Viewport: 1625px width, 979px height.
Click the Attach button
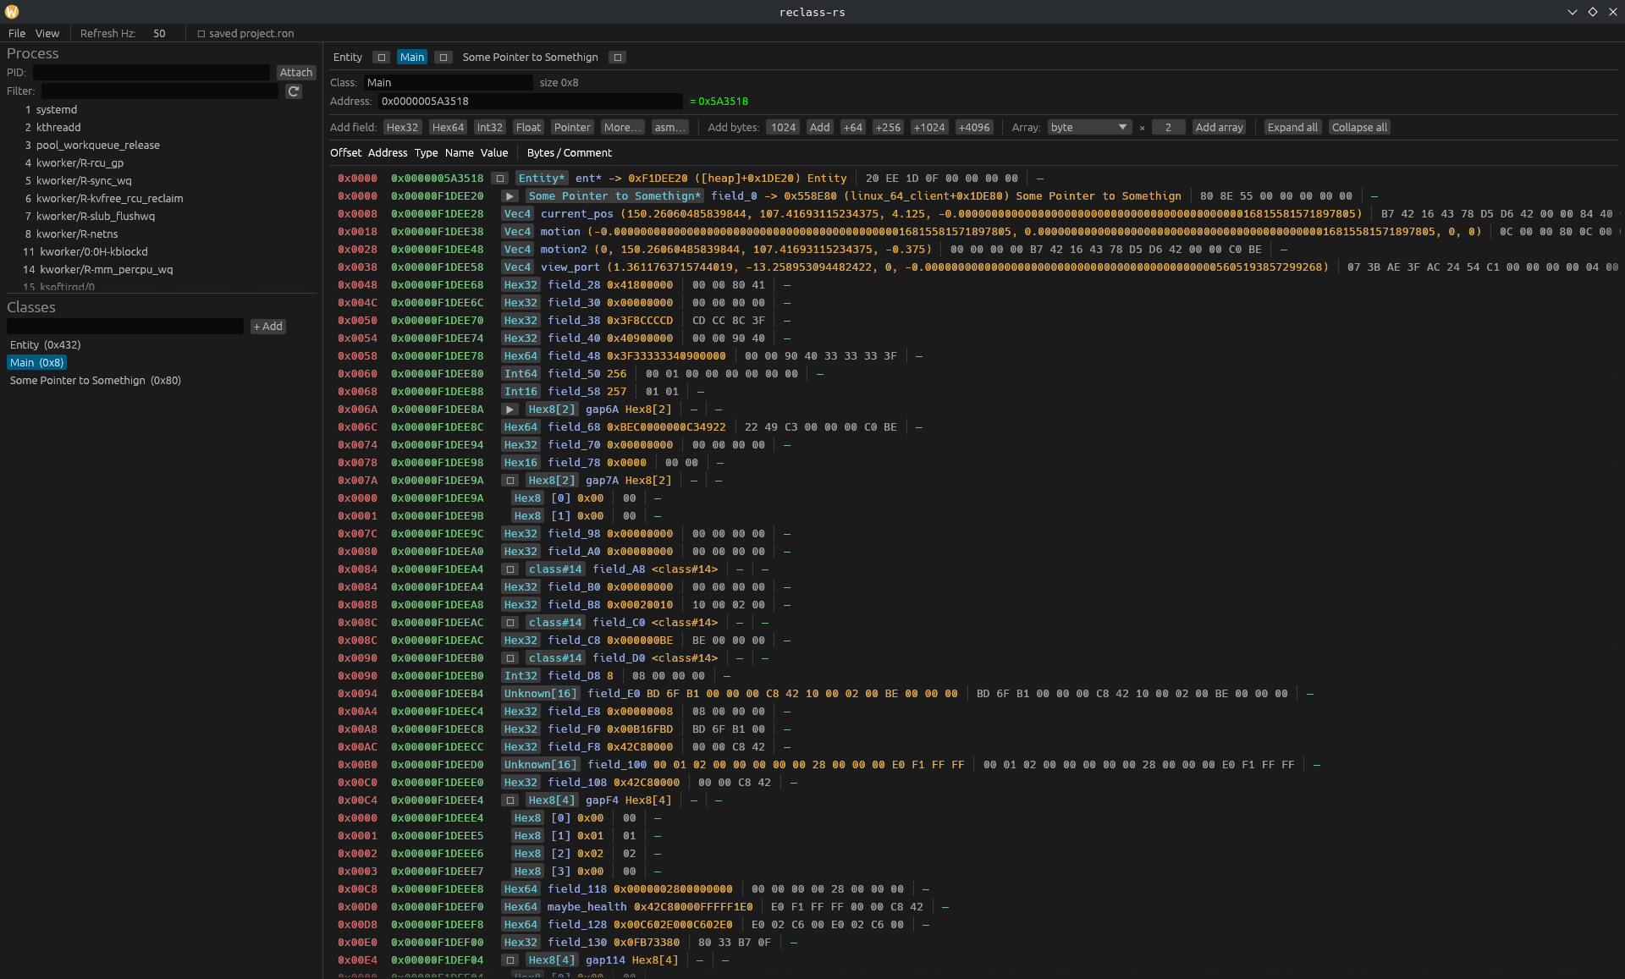pos(296,73)
